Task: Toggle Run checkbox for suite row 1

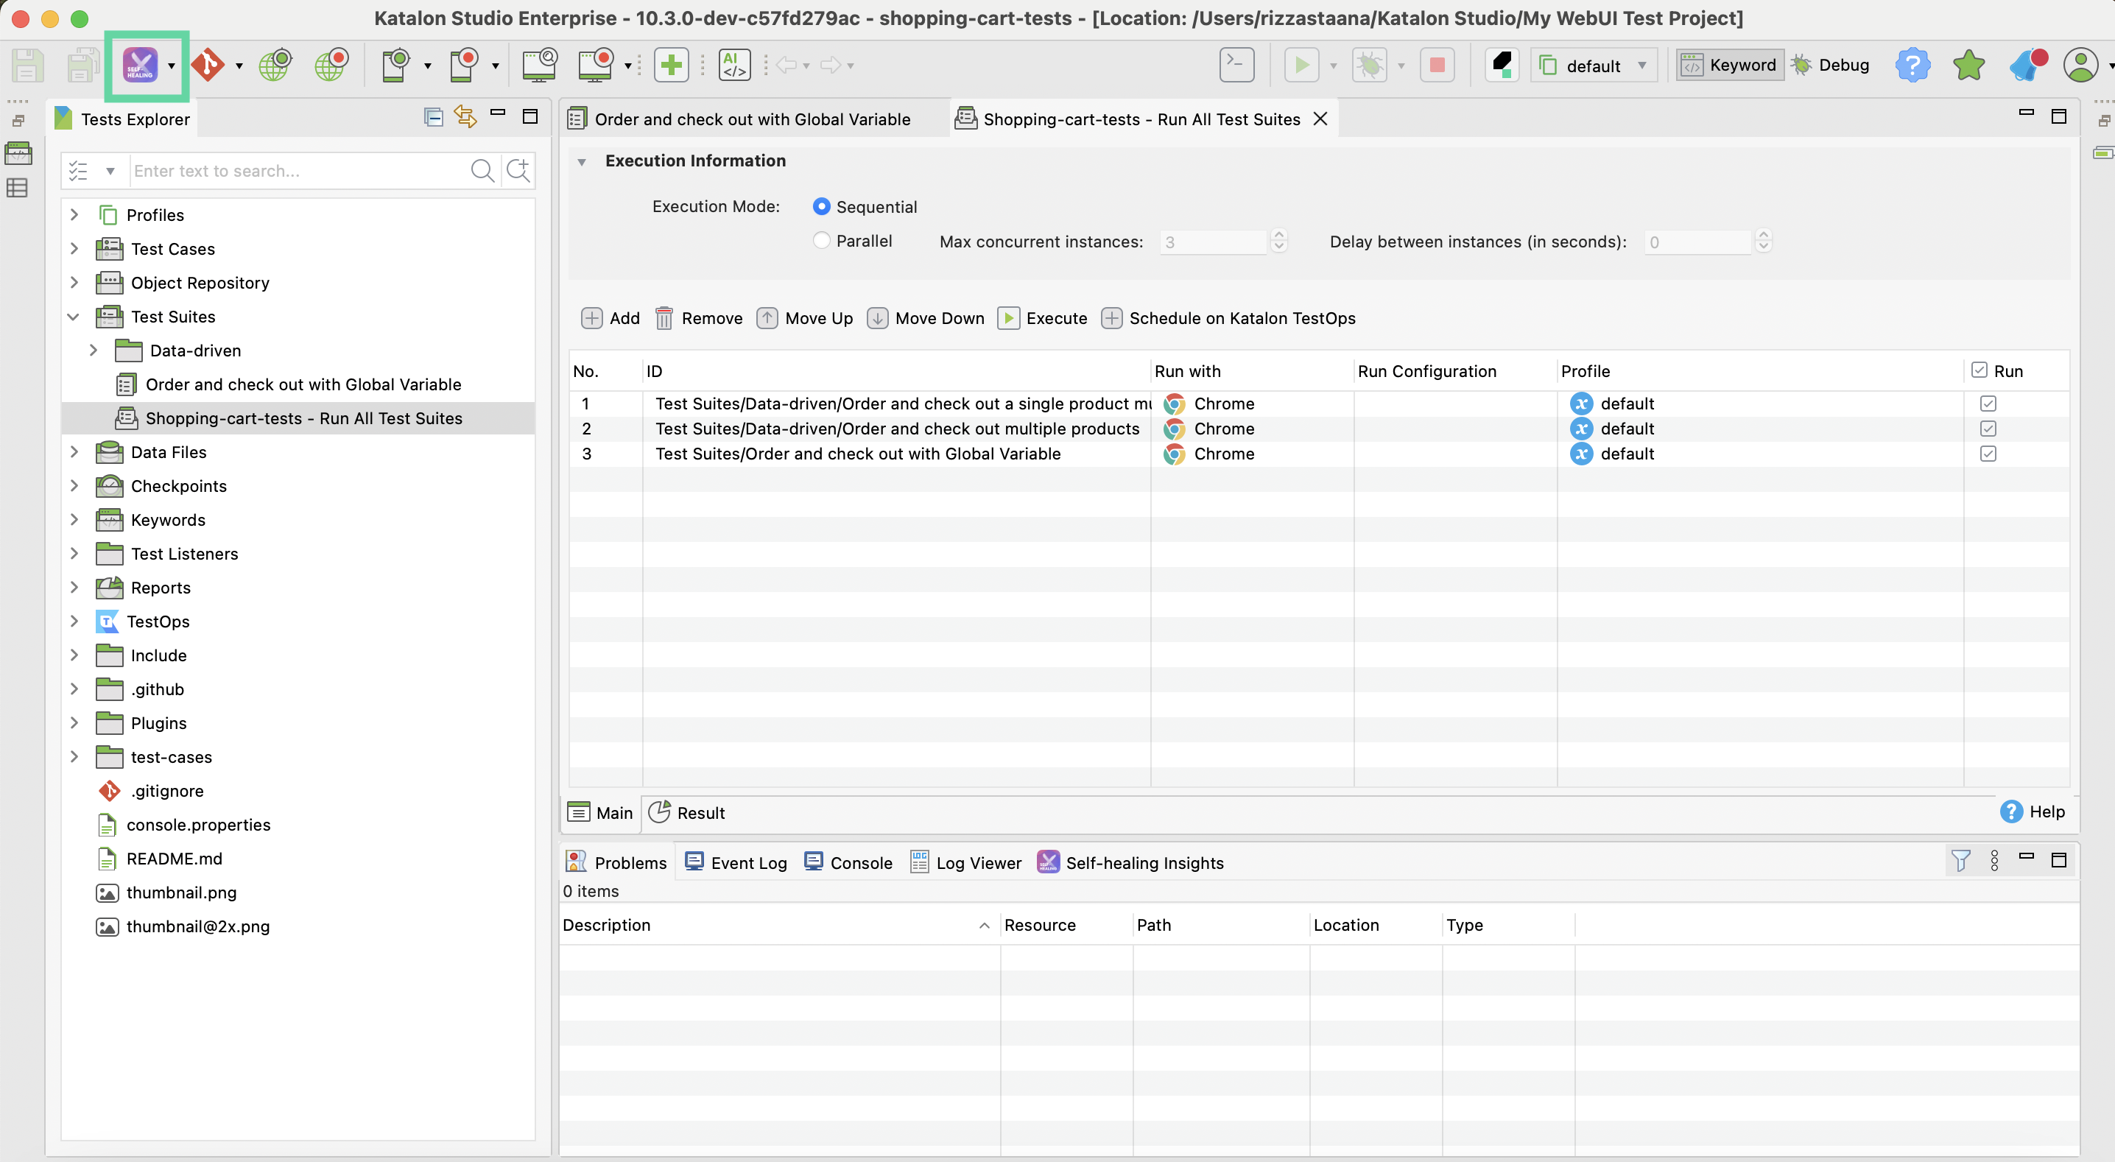Action: [x=1988, y=404]
